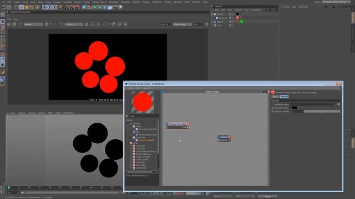Click the refresh render icon in RenderView
The image size is (355, 199).
(x=20, y=24)
